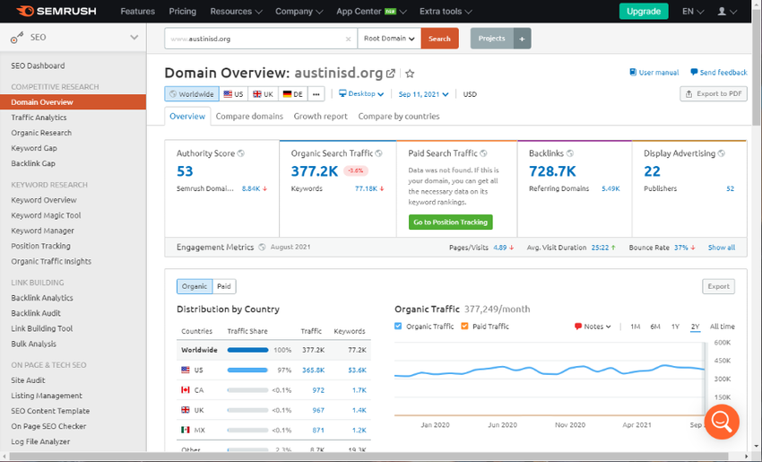
Task: Click the Semrush logo icon
Action: (x=25, y=12)
